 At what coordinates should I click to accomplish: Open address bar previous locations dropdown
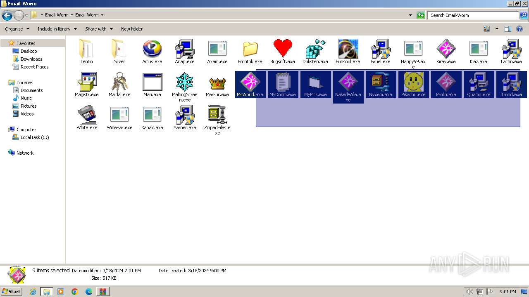(410, 15)
